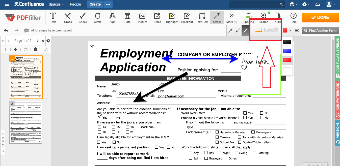Click the link chain icon

click(x=297, y=30)
